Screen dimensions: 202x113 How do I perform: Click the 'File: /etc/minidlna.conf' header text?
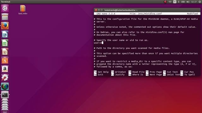pyautogui.click(x=146, y=13)
